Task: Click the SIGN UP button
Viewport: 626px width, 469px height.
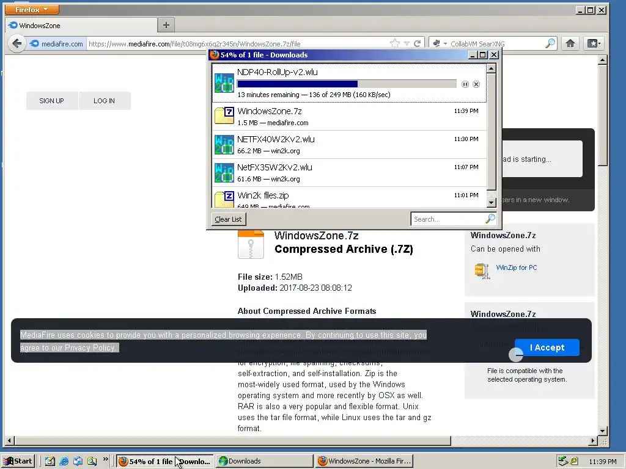Action: pos(52,101)
